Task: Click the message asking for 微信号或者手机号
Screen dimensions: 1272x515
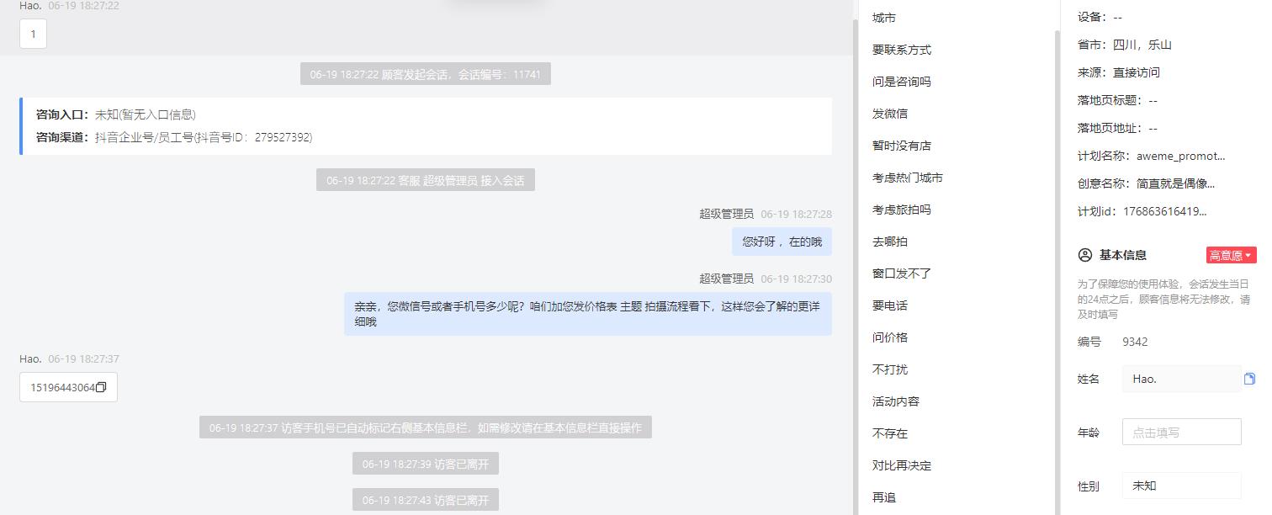Action: [588, 314]
